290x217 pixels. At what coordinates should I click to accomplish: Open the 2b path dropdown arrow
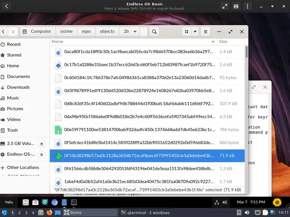135,32
